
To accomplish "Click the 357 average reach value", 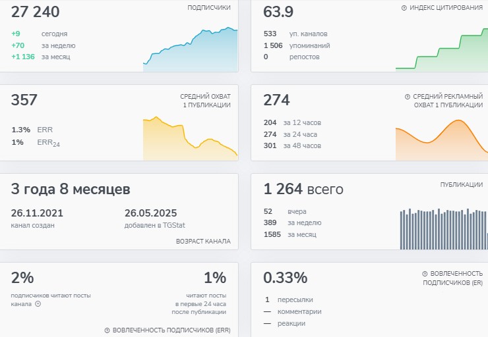I will [24, 100].
